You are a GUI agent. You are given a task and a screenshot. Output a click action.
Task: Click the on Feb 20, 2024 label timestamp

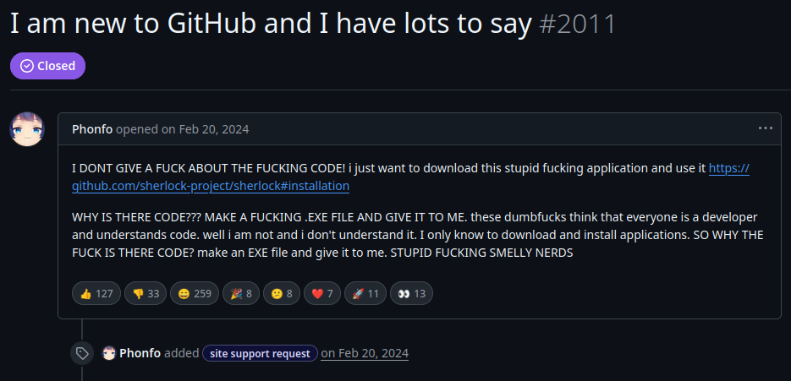(365, 353)
